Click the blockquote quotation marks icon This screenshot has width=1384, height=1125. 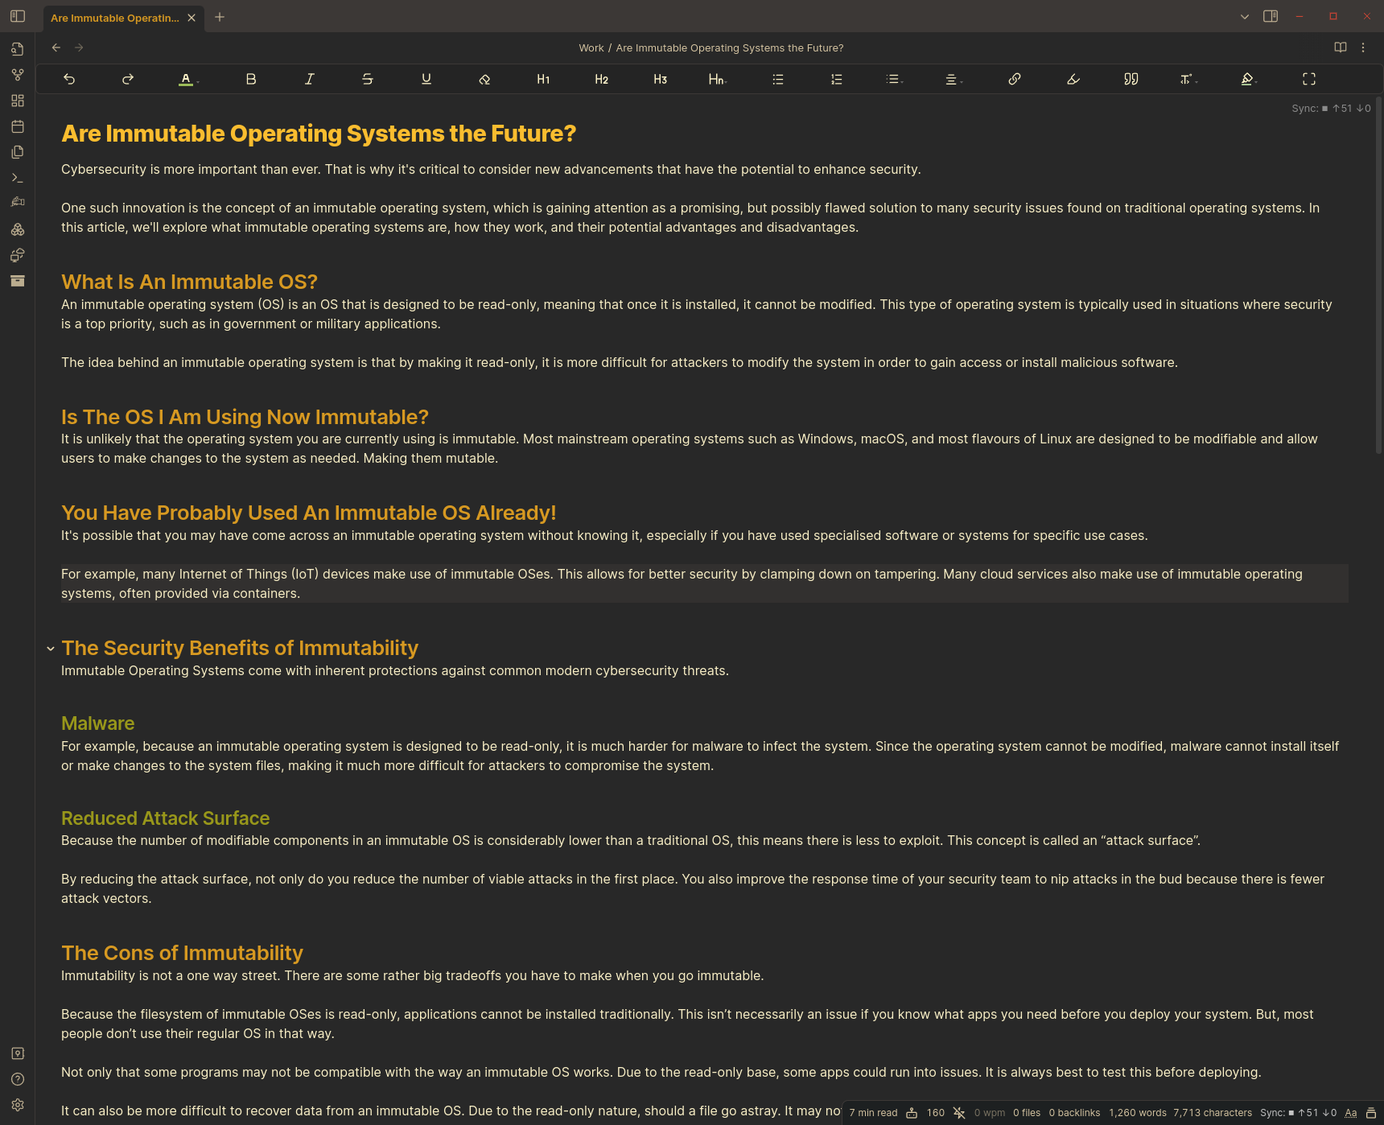tap(1131, 79)
